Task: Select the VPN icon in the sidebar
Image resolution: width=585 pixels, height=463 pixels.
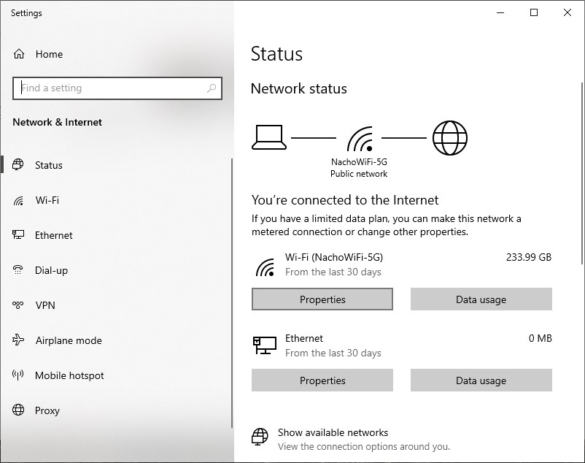Action: tap(18, 305)
